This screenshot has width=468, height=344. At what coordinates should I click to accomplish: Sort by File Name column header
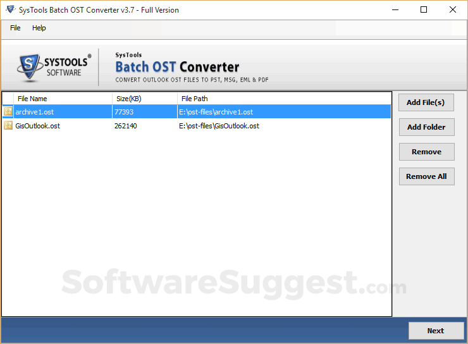63,99
